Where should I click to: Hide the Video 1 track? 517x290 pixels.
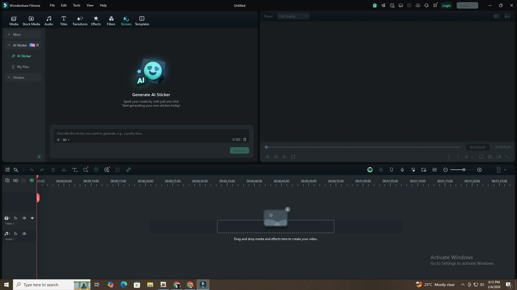(x=32, y=218)
